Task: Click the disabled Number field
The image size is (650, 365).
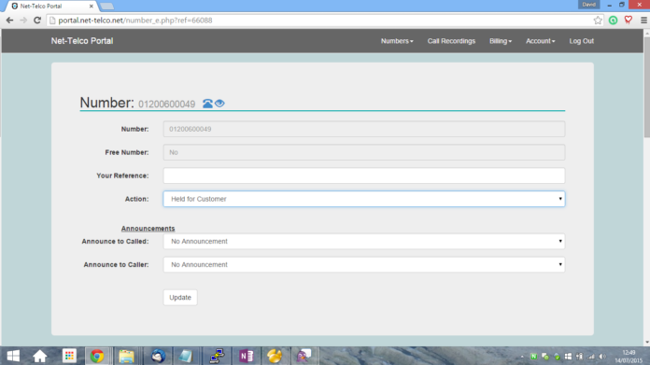Action: 363,129
